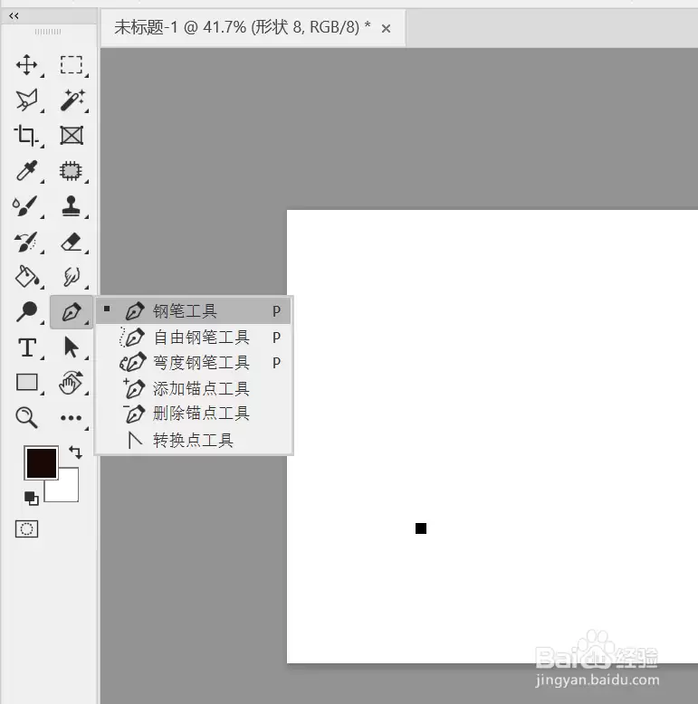
Task: Choose the Magic Wand tool
Action: [72, 100]
